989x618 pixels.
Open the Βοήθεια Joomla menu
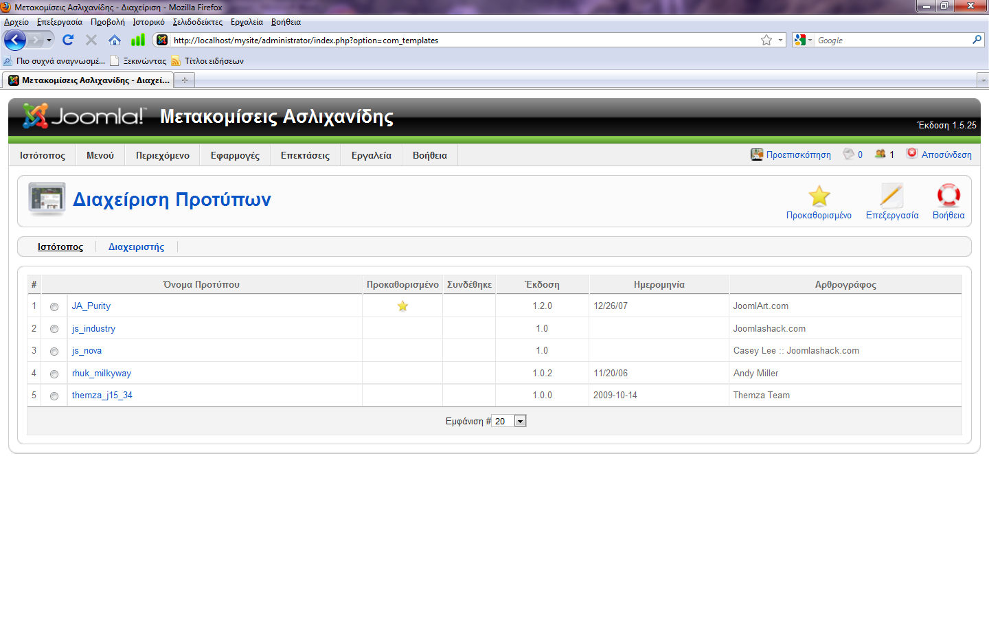[x=430, y=155]
